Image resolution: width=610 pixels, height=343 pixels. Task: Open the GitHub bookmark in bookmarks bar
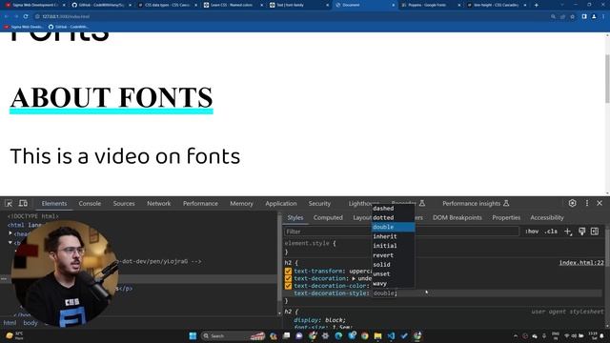(68, 27)
